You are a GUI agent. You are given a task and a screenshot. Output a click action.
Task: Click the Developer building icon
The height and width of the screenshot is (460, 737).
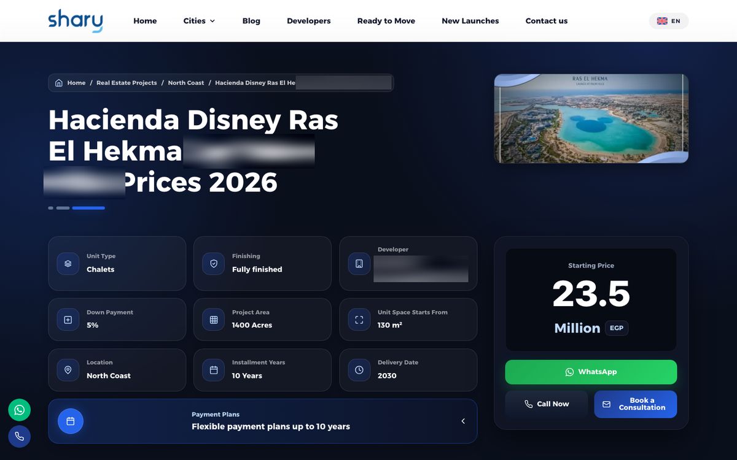click(x=359, y=264)
